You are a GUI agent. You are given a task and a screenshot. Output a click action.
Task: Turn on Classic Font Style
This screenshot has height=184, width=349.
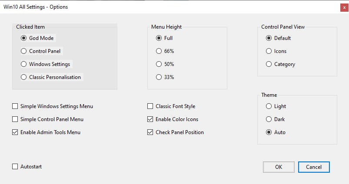tap(150, 106)
